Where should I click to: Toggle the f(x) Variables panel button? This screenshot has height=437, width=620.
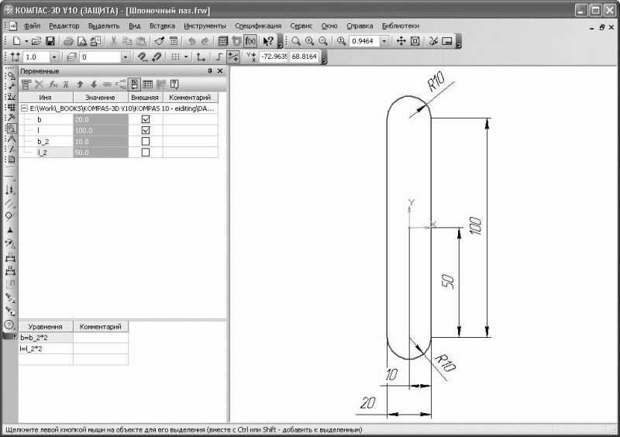250,41
